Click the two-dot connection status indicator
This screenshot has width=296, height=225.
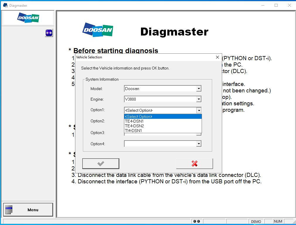[197, 221]
